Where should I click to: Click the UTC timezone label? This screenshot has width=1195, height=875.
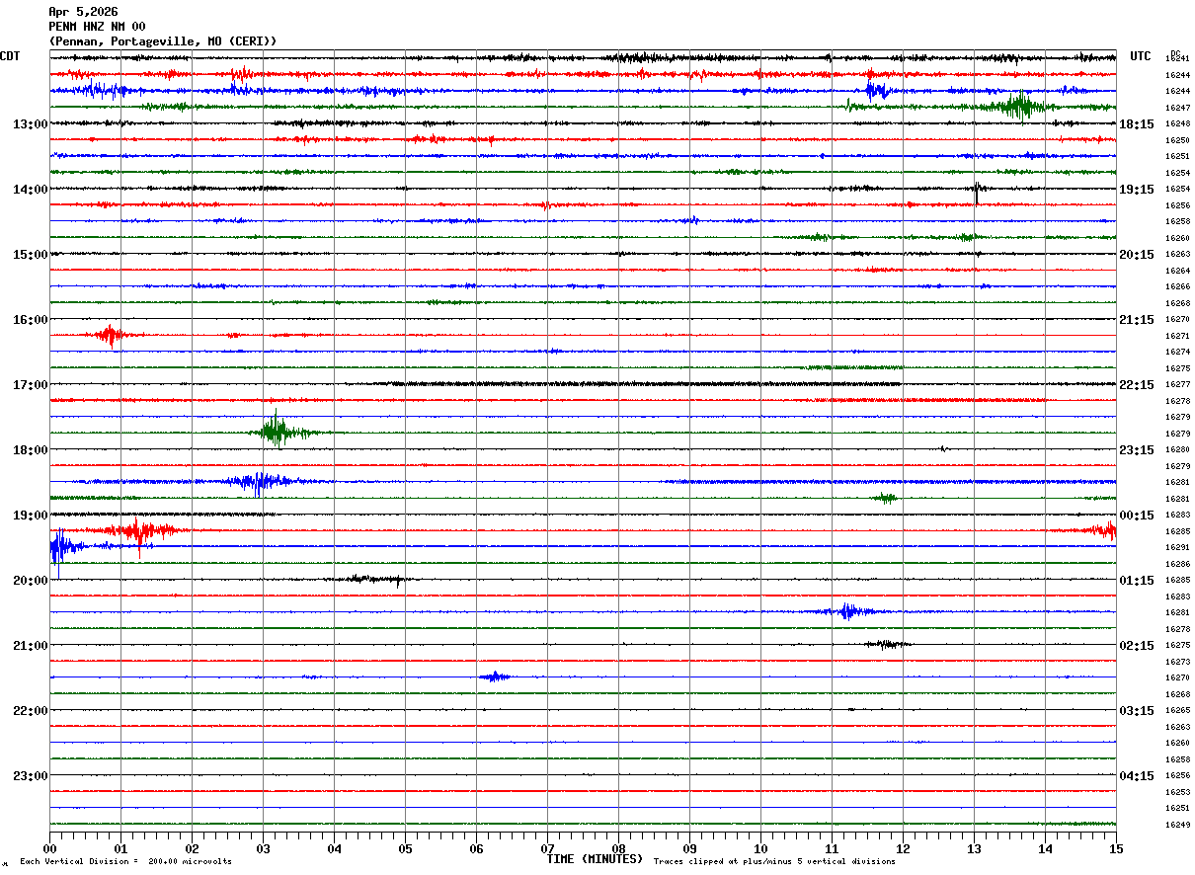1141,56
